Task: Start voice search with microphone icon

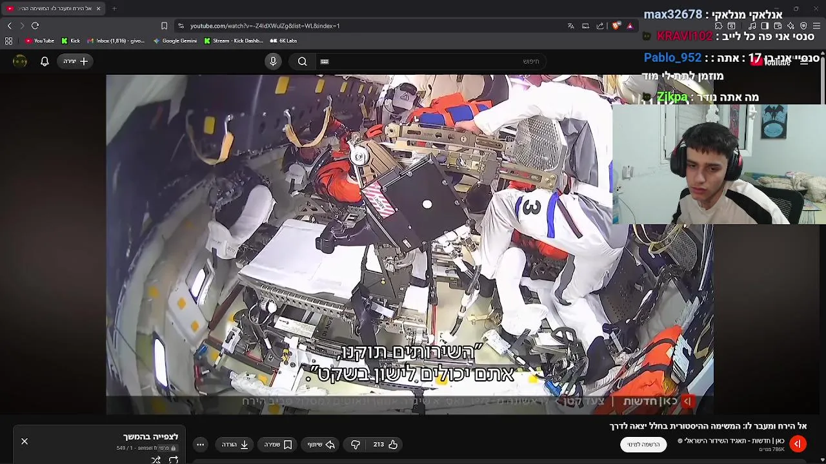Action: point(273,61)
